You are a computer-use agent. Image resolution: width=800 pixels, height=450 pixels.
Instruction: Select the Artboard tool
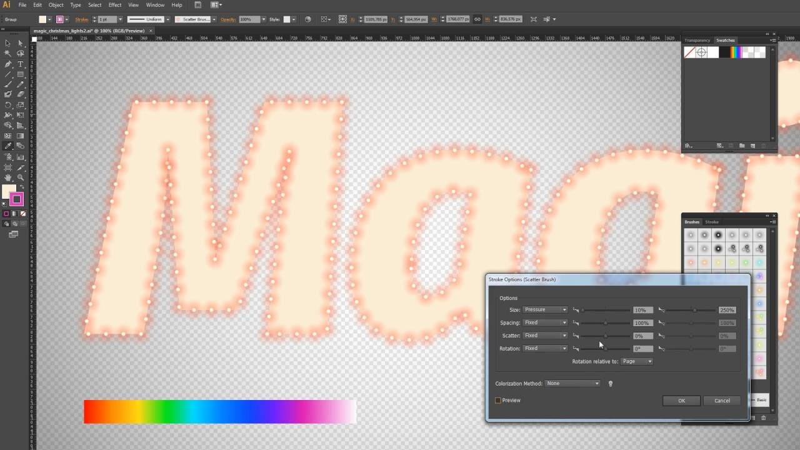[7, 167]
